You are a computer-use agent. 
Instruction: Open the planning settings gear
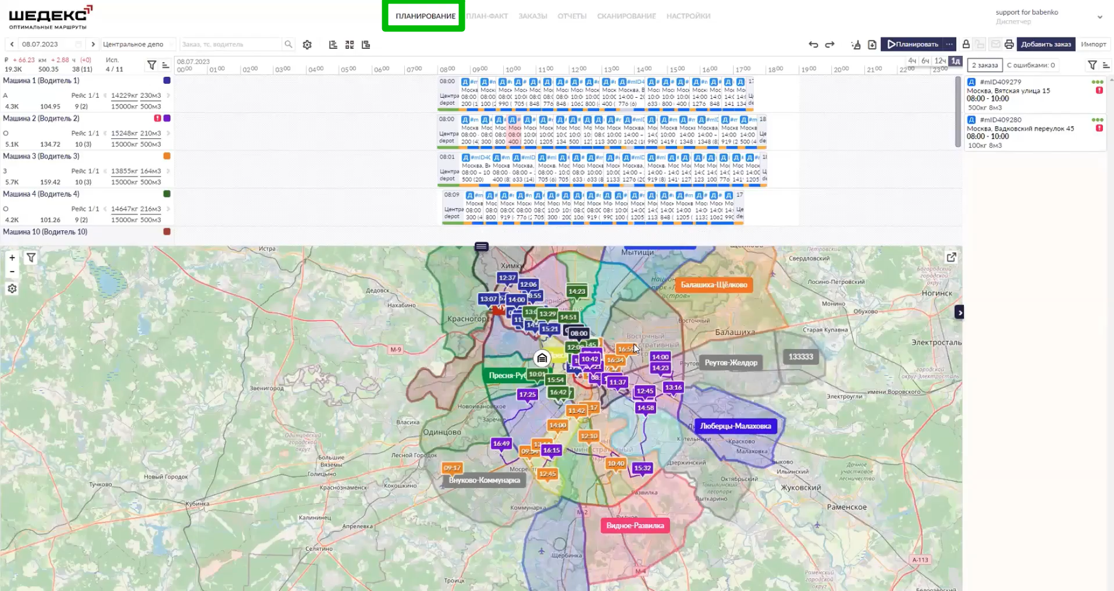pyautogui.click(x=307, y=45)
